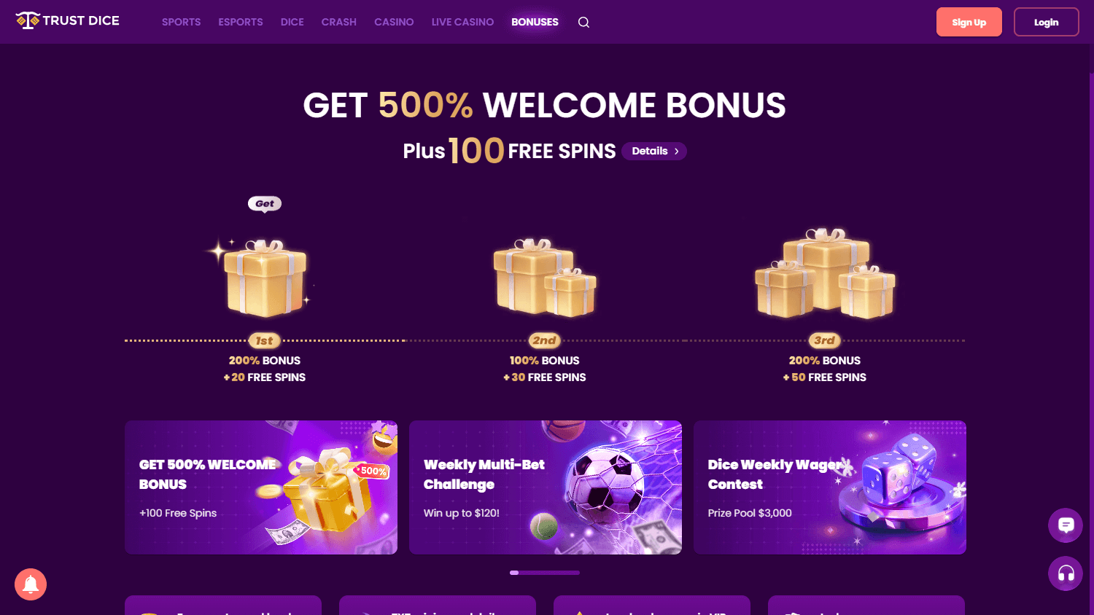Screen dimensions: 1094x615
Task: Click the Get speech bubble
Action: (x=265, y=204)
